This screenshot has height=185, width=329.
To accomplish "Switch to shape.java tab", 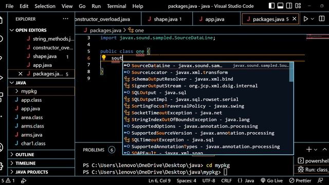I will (x=167, y=19).
